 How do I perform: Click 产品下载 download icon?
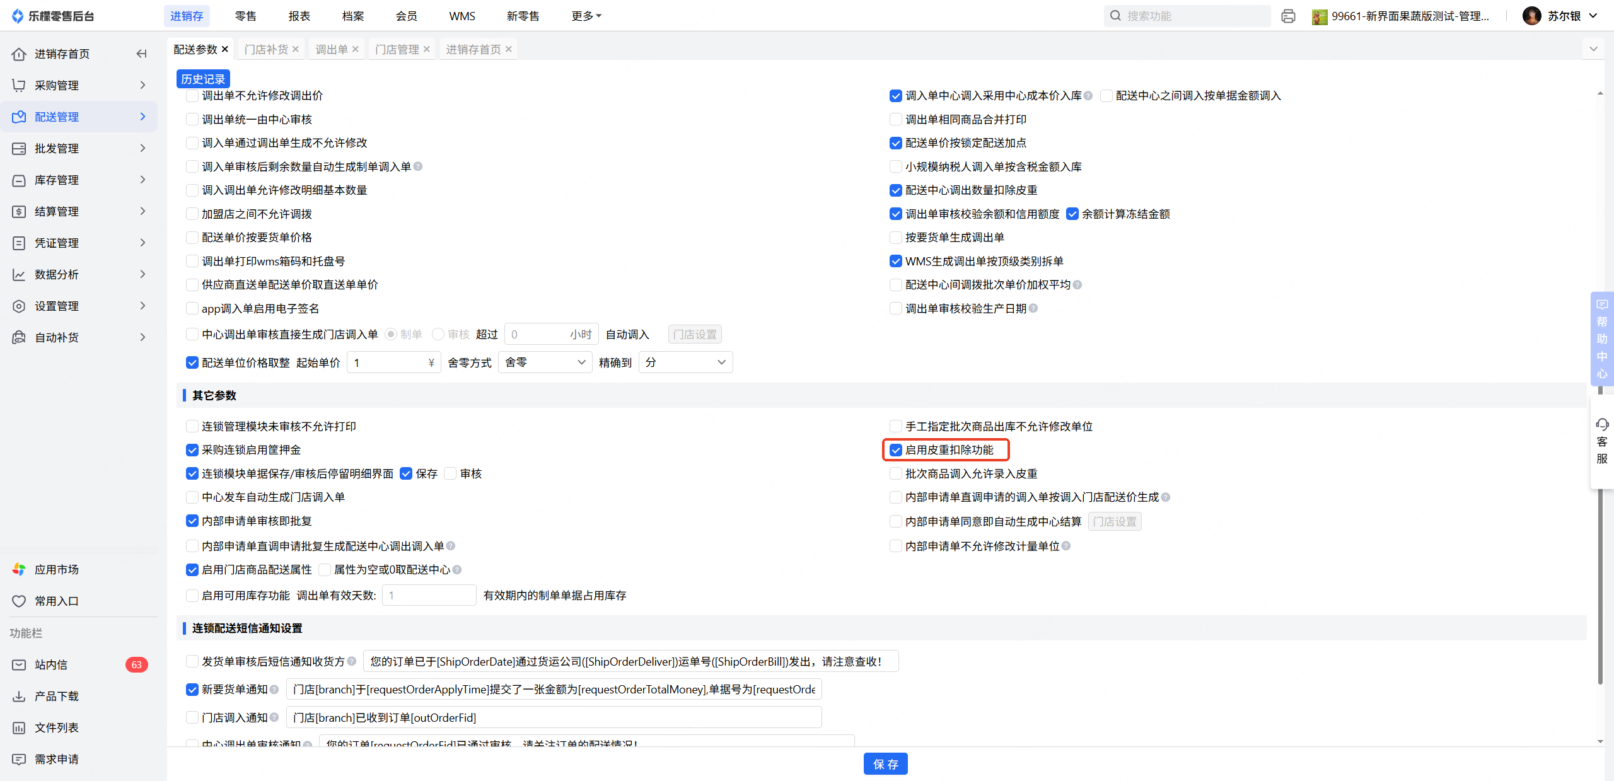point(19,696)
